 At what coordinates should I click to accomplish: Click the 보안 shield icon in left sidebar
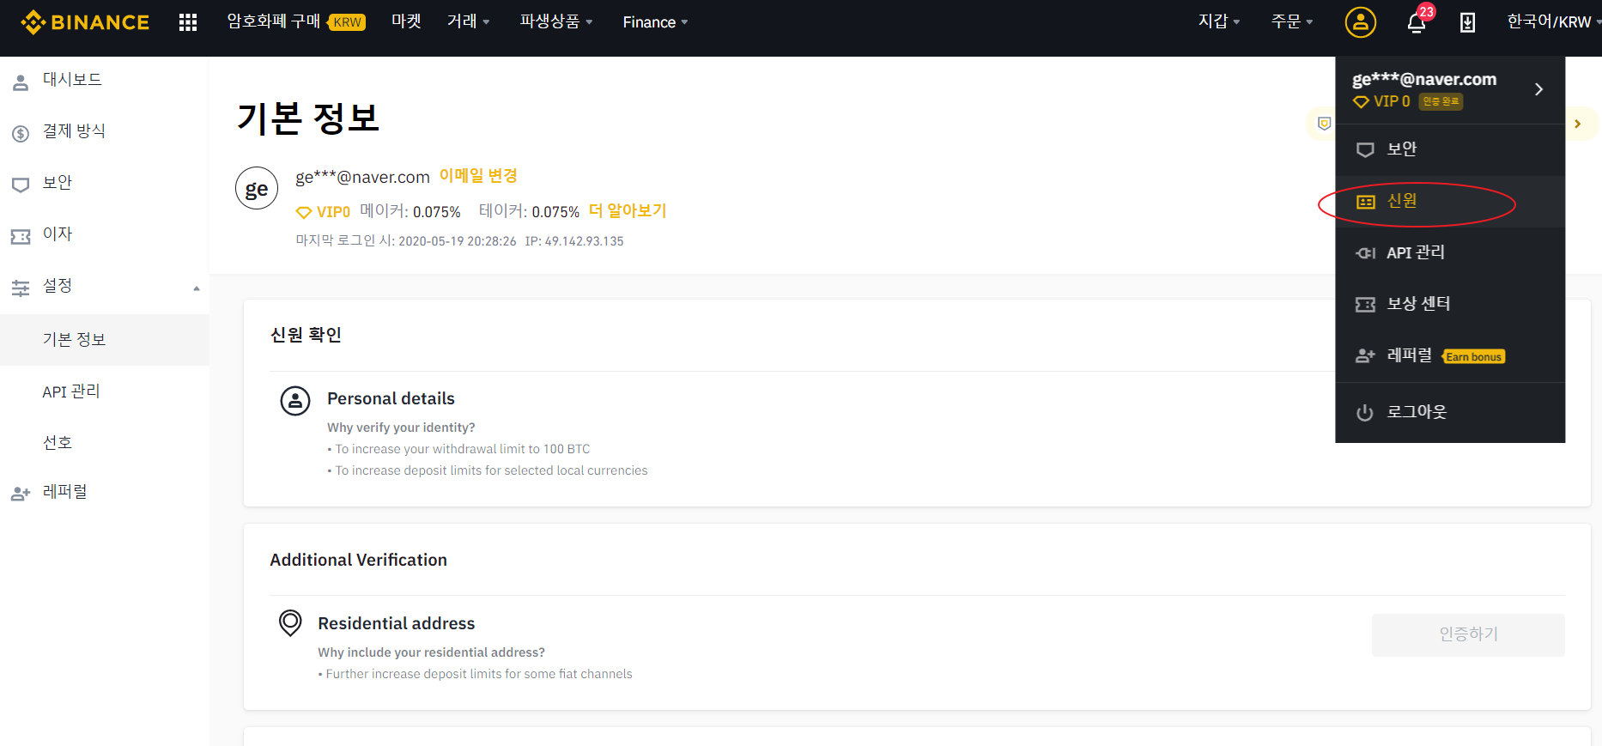(21, 185)
